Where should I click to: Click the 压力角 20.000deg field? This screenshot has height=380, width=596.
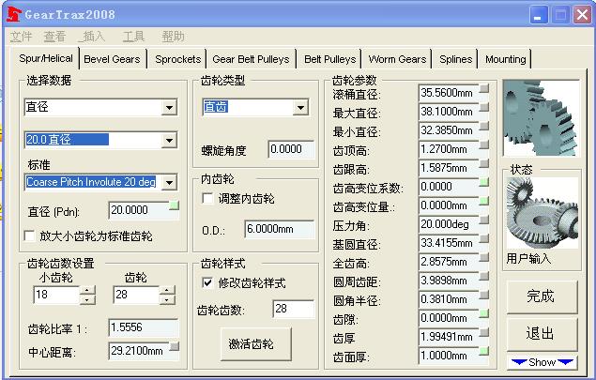452,224
